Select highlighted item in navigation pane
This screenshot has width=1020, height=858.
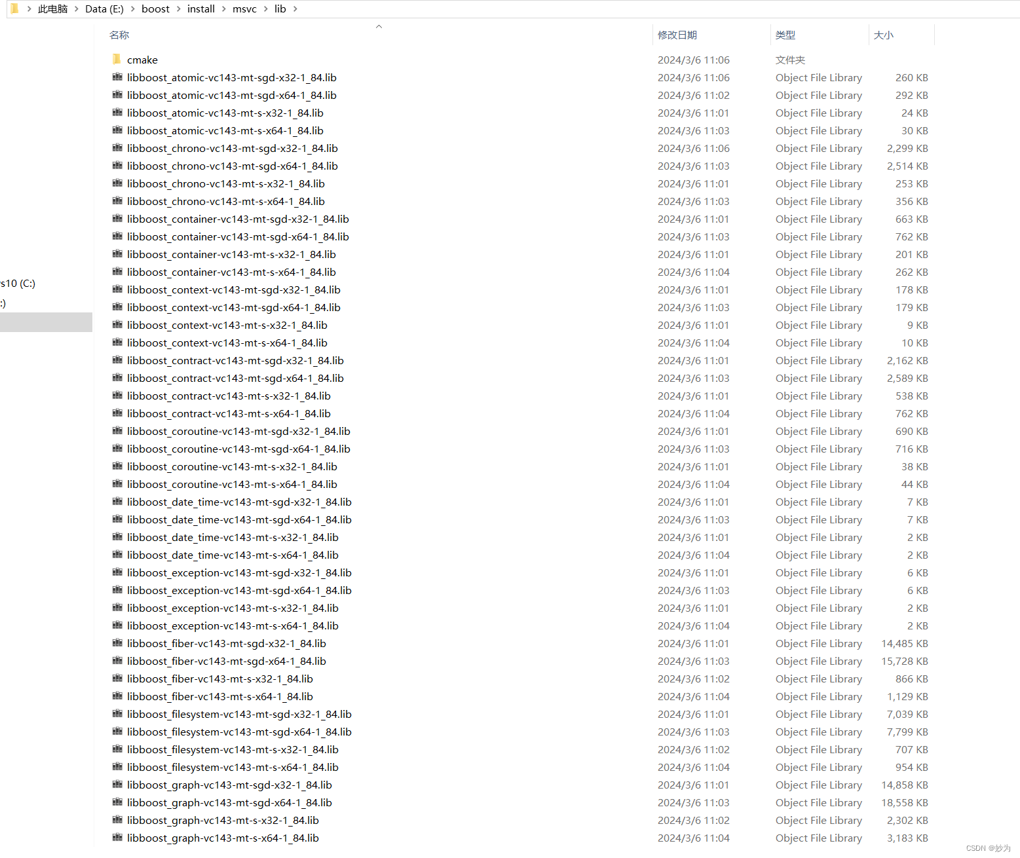pos(46,322)
